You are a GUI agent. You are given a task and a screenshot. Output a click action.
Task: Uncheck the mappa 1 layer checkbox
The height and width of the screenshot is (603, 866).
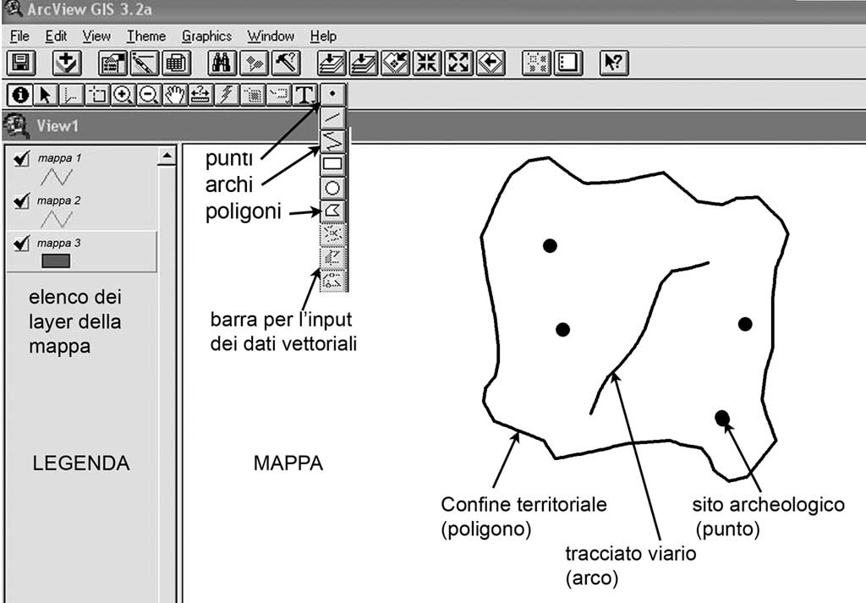pyautogui.click(x=23, y=158)
